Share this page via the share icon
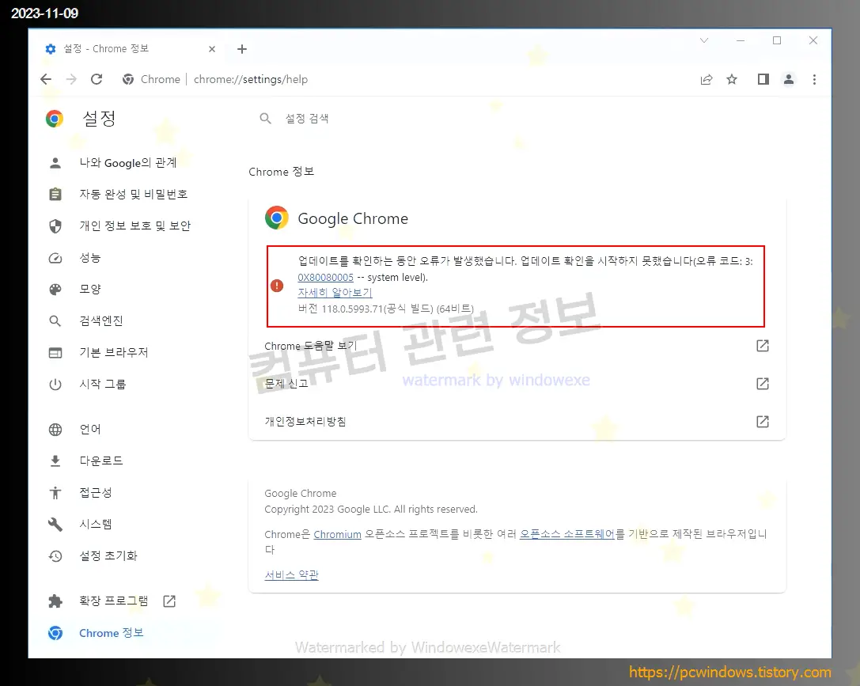The width and height of the screenshot is (860, 686). pos(707,79)
